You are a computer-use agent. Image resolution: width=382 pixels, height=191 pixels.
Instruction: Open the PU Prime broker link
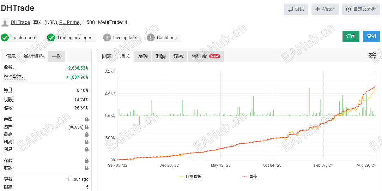[69, 23]
